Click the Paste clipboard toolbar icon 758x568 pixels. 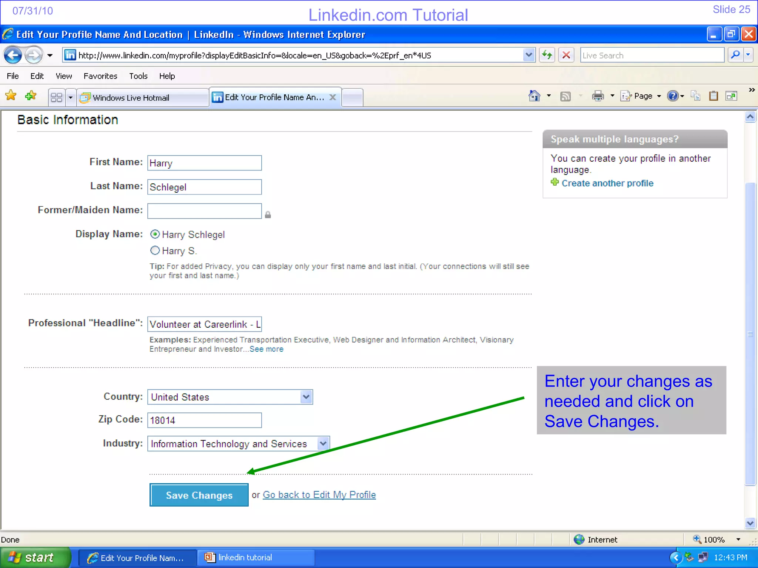[714, 96]
